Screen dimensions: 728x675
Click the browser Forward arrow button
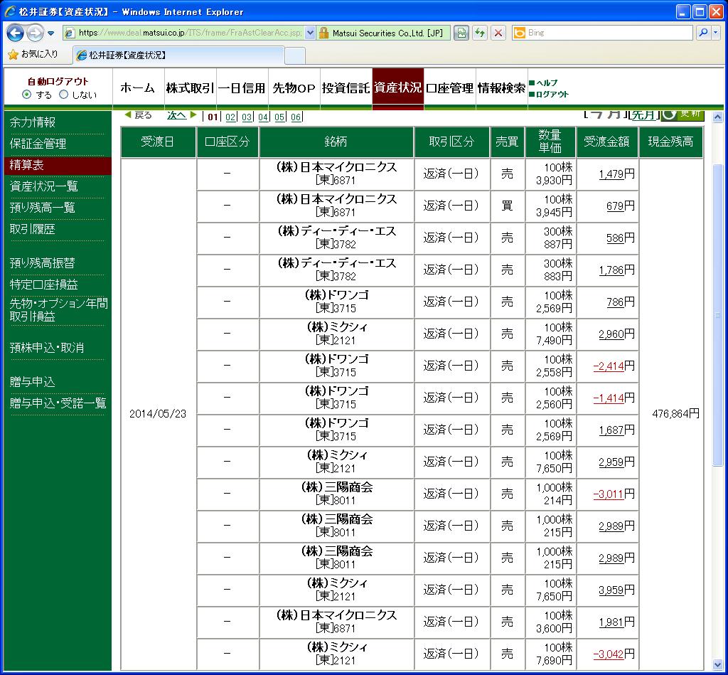tap(35, 33)
